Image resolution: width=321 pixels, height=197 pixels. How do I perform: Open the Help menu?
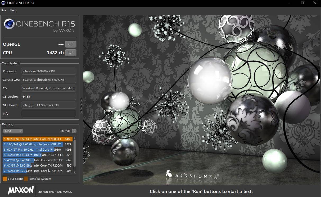(x=13, y=10)
